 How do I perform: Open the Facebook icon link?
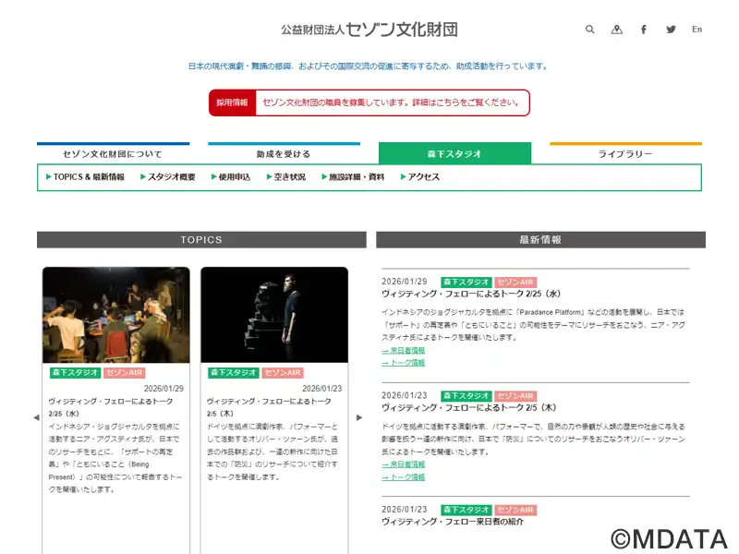click(644, 30)
